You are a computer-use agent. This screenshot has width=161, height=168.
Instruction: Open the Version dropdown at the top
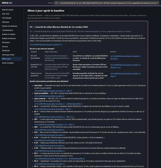107,3
